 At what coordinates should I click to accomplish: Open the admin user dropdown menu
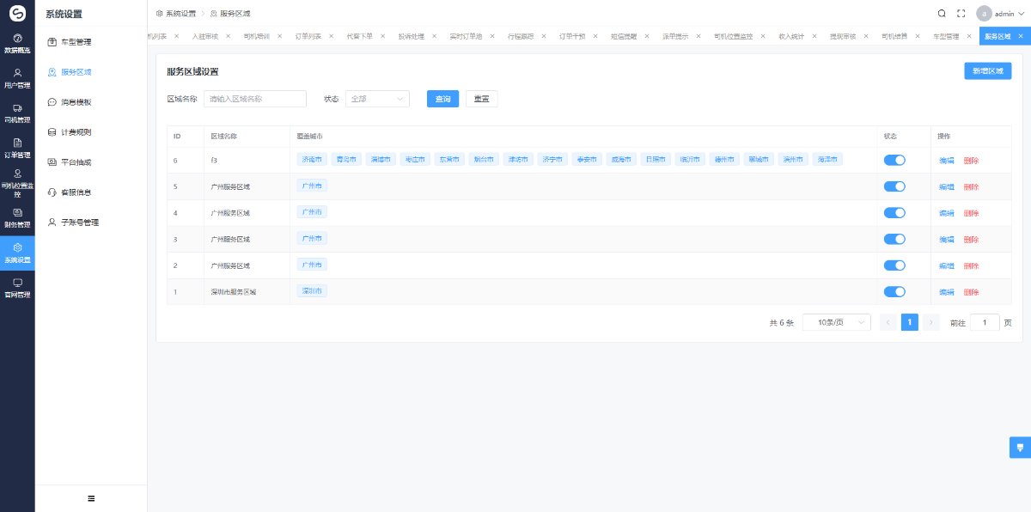tap(1002, 13)
